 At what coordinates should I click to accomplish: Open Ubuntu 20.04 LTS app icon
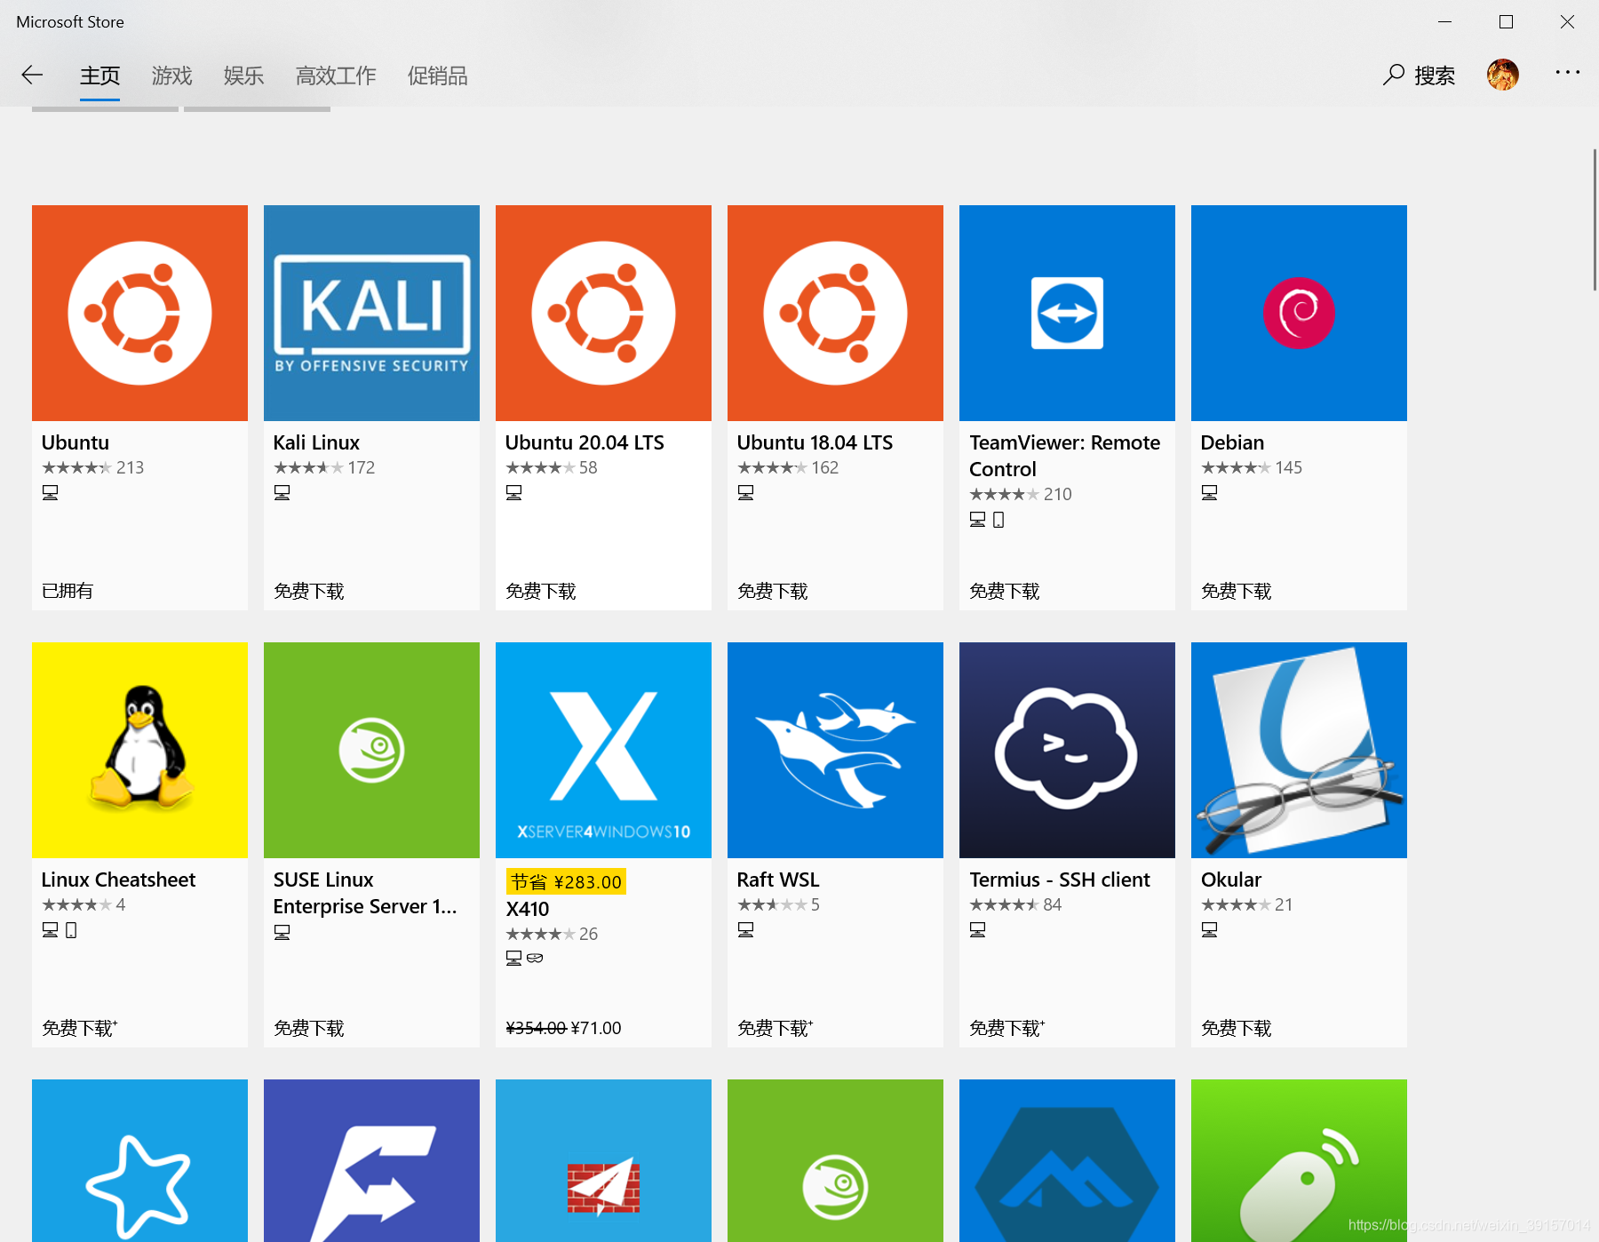603,313
